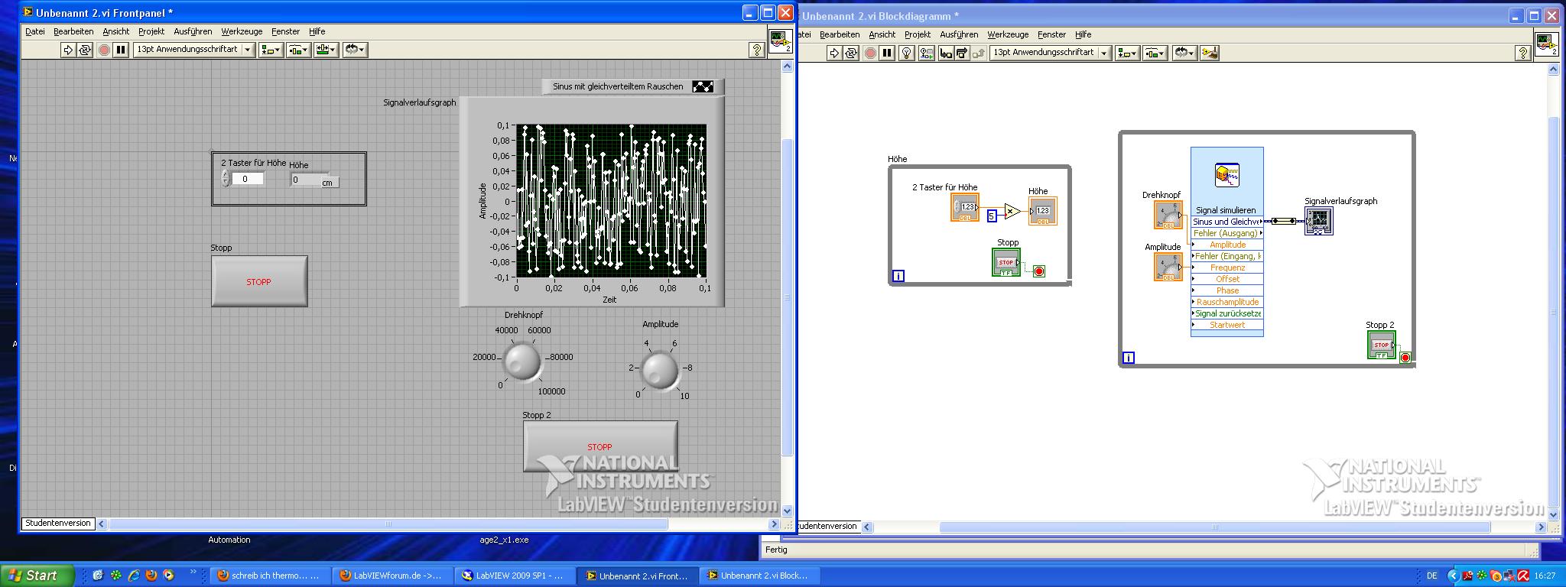1566x587 pixels.
Task: Run the VI from Frontpanel toolbar
Action: [68, 50]
